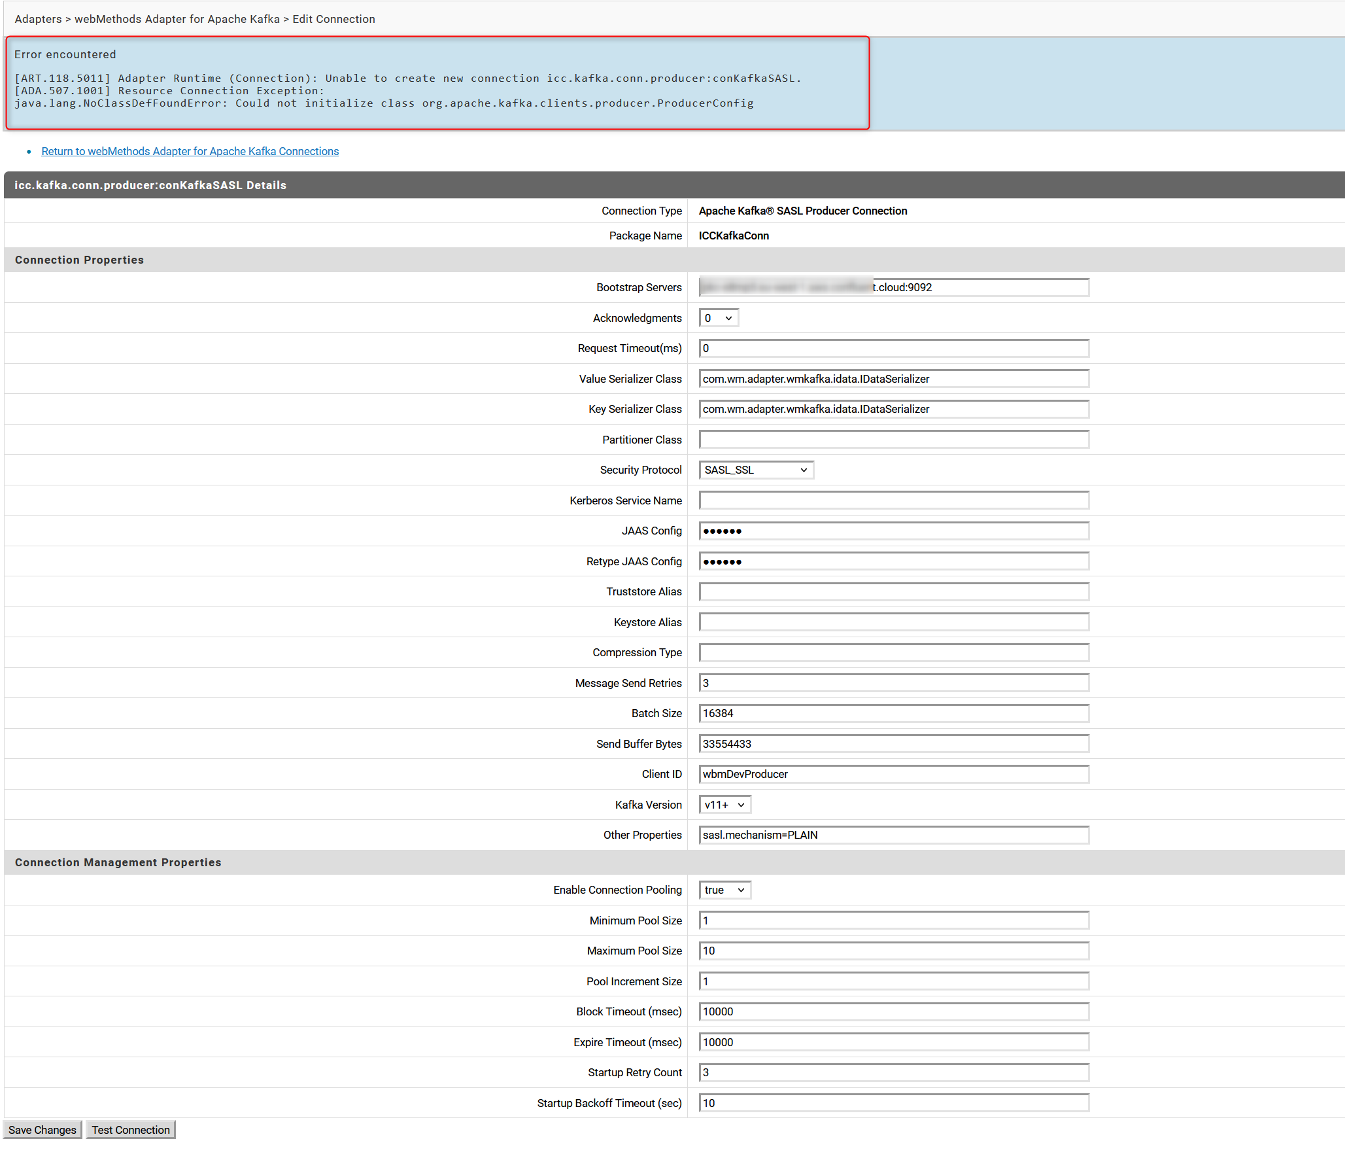Select the Compression Type field

(x=893, y=652)
